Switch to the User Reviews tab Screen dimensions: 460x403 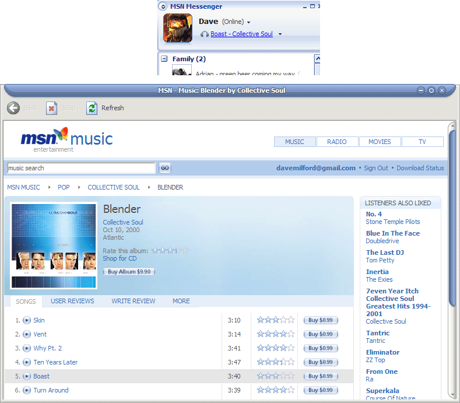72,301
